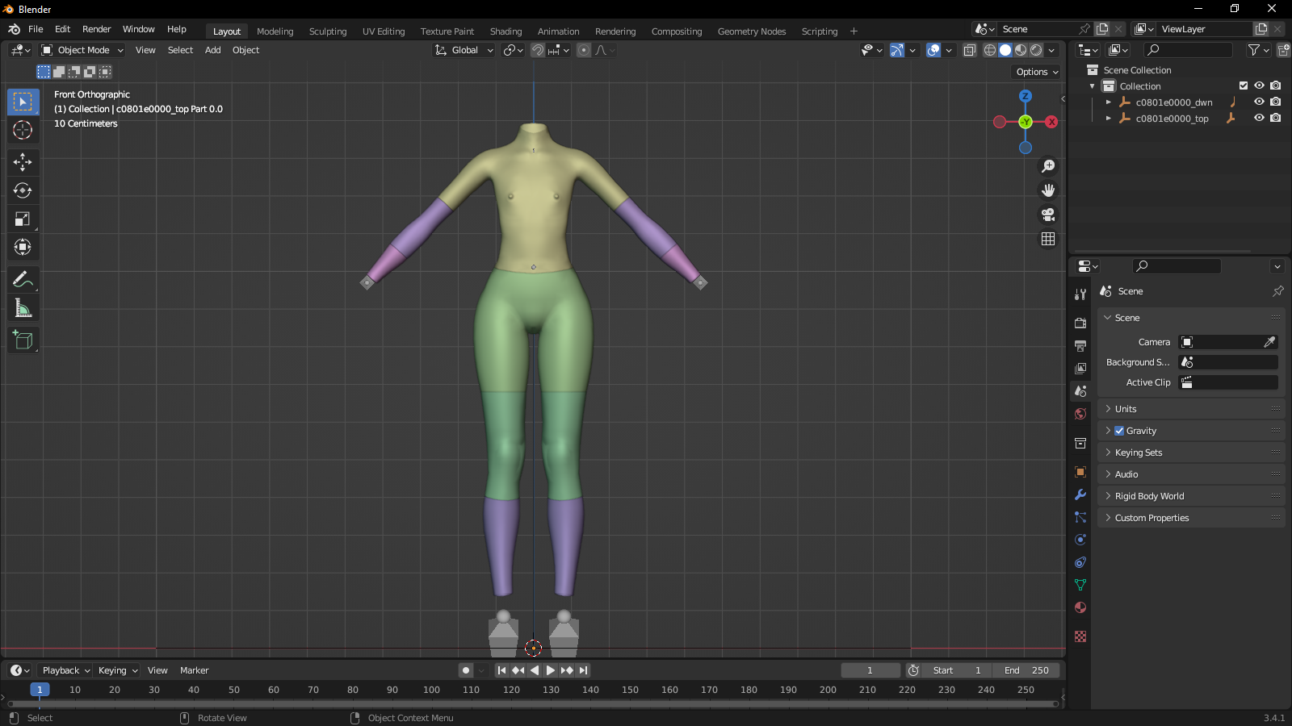Open the Tool properties tab
The height and width of the screenshot is (726, 1292).
[x=1080, y=294]
